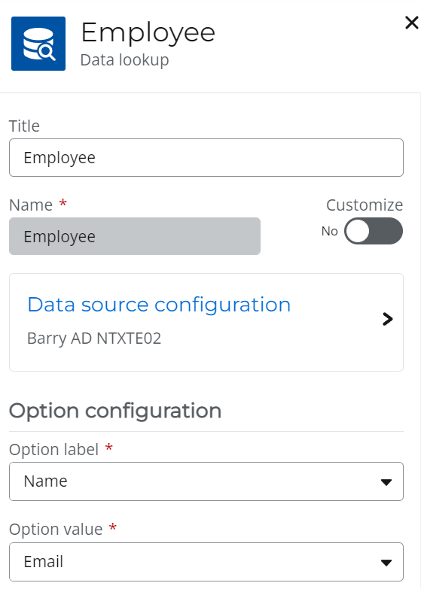Screen dimensions: 421x589
Task: Close the Employee settings panel
Action: click(x=412, y=23)
